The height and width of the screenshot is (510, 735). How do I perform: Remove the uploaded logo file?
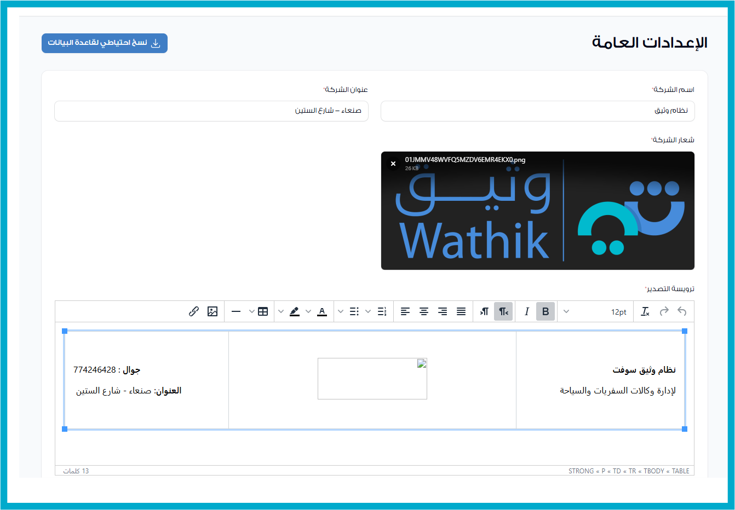(x=393, y=164)
